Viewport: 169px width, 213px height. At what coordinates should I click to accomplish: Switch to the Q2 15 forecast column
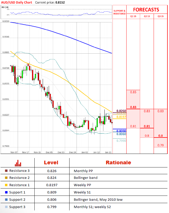(x=147, y=16)
